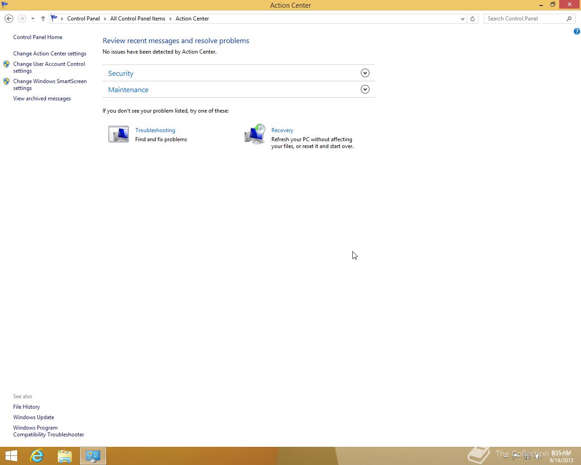Viewport: 581px width, 465px height.
Task: Click 'No issues have been detected' text
Action: coord(159,52)
